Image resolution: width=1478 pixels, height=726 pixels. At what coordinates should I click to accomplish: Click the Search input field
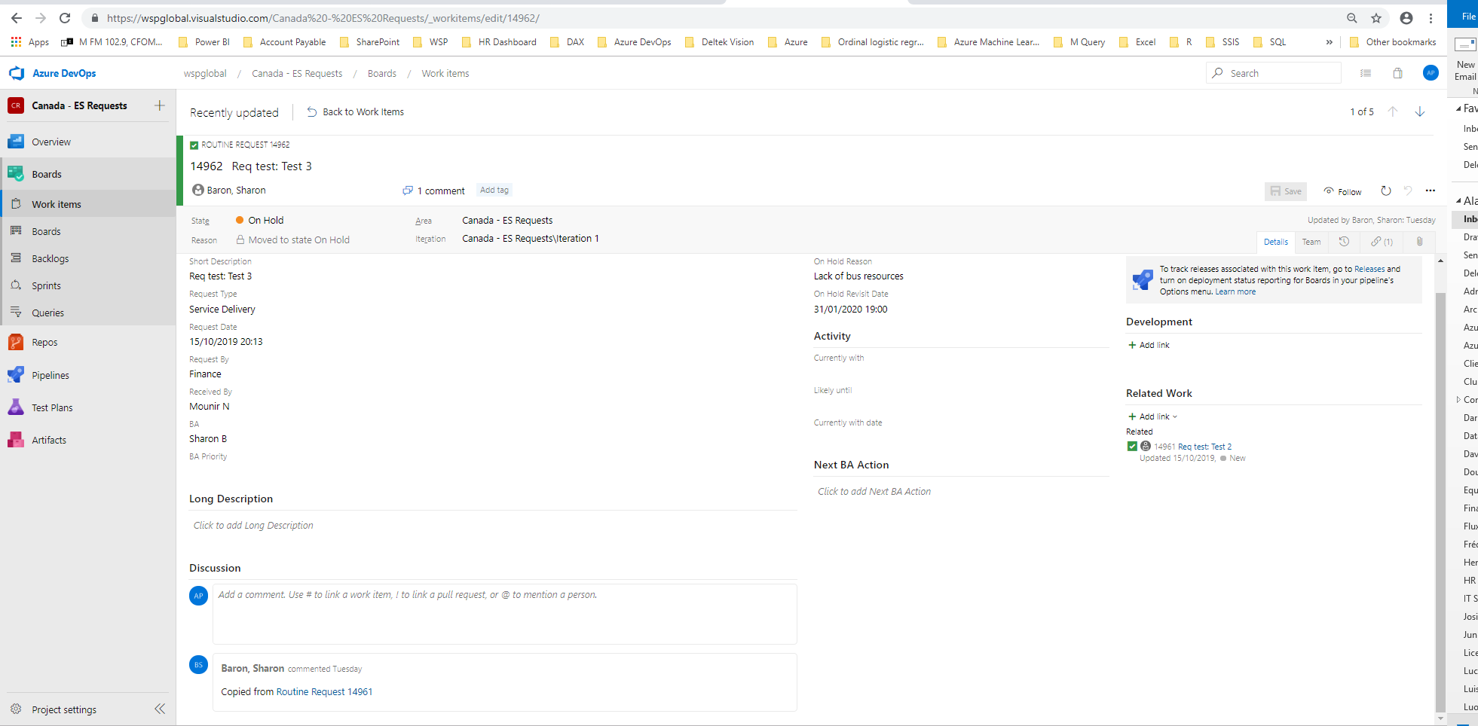tap(1274, 73)
